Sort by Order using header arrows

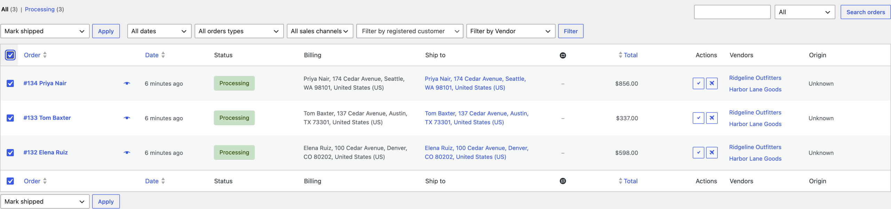[45, 55]
